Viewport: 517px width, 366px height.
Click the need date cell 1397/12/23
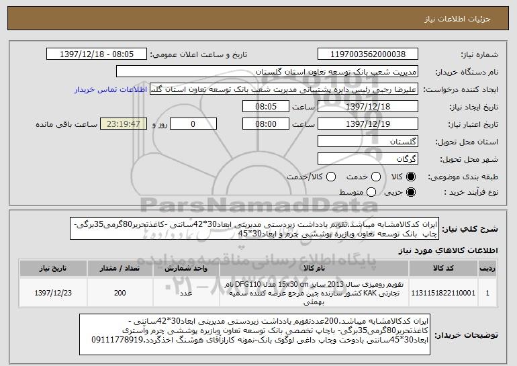(53, 293)
